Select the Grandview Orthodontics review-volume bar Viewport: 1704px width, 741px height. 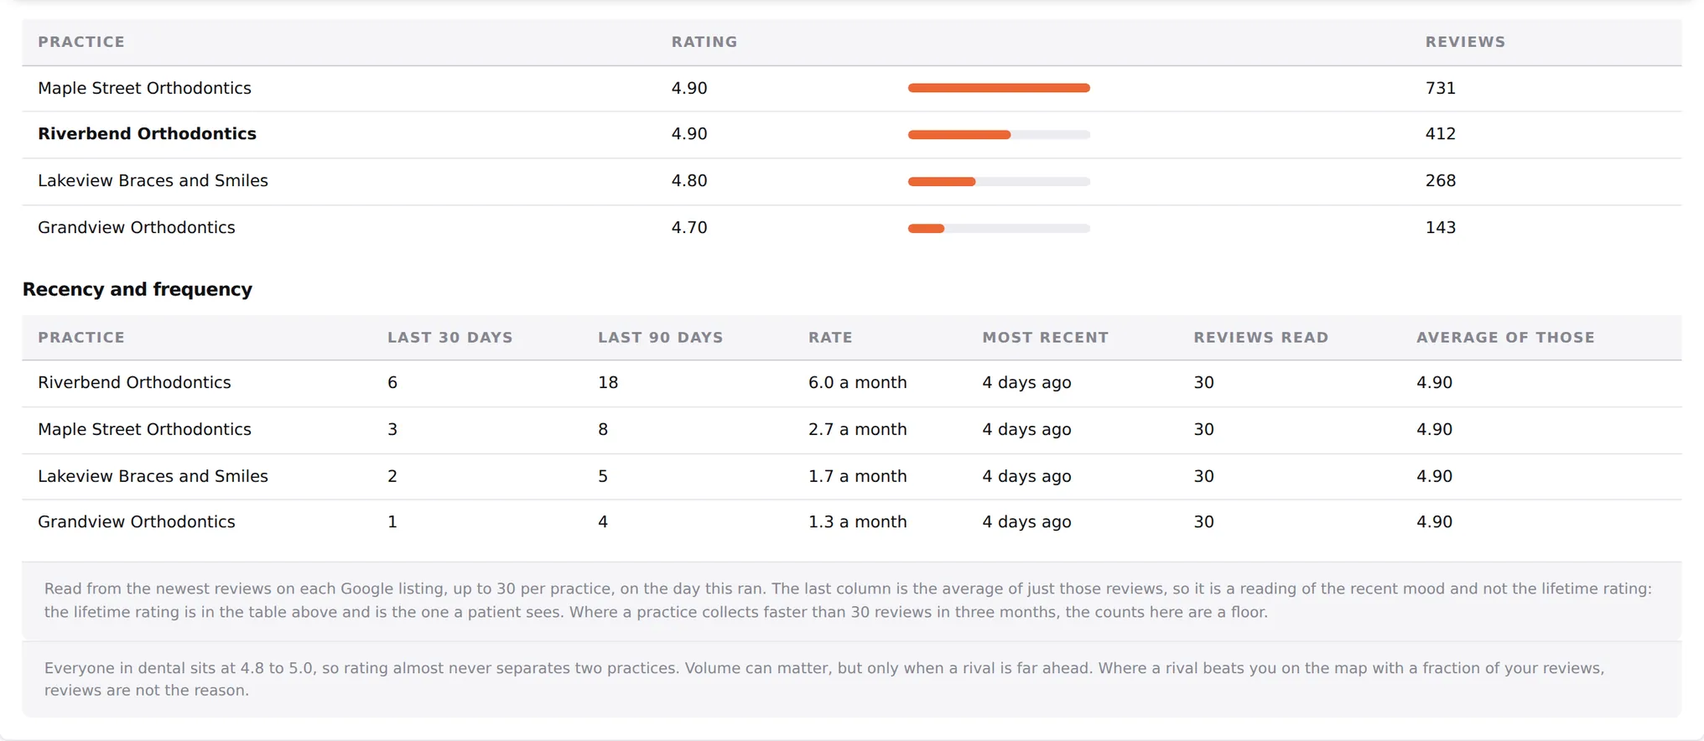pos(999,229)
